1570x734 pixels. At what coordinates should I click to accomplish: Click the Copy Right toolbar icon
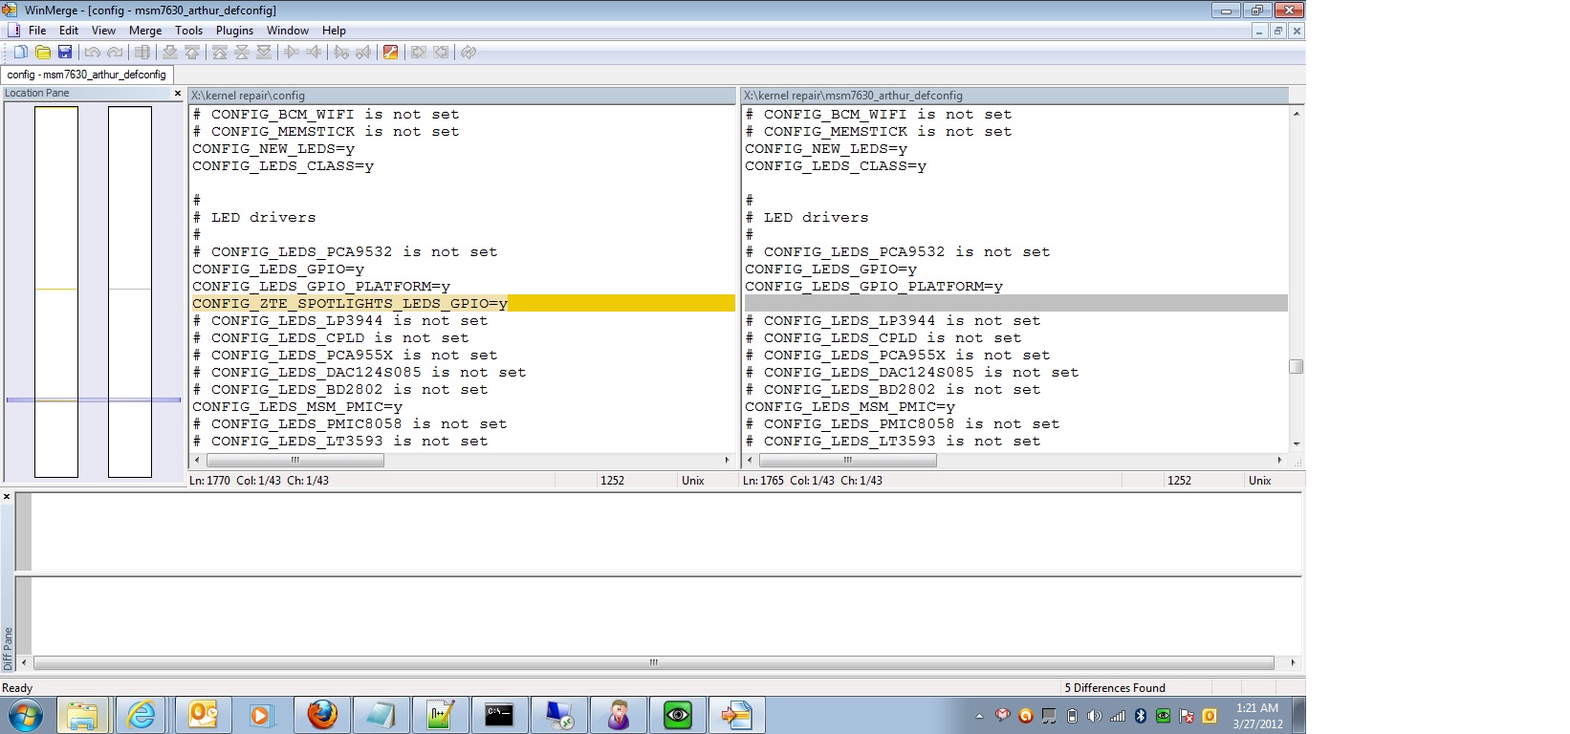(292, 53)
